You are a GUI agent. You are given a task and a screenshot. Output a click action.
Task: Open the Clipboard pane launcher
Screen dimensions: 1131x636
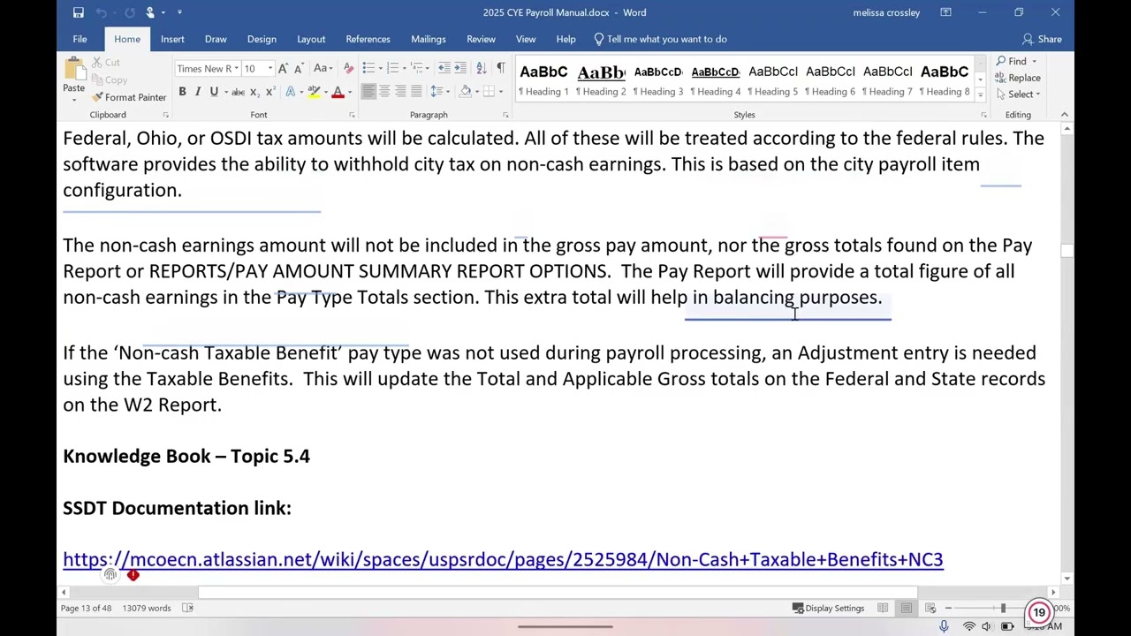click(165, 115)
